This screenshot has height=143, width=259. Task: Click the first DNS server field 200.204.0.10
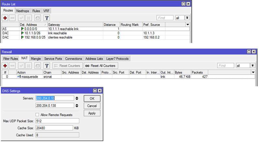55,98
